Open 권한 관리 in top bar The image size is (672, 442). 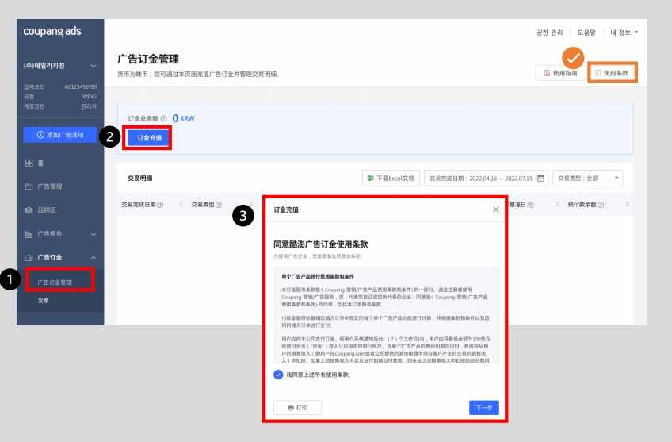point(549,33)
